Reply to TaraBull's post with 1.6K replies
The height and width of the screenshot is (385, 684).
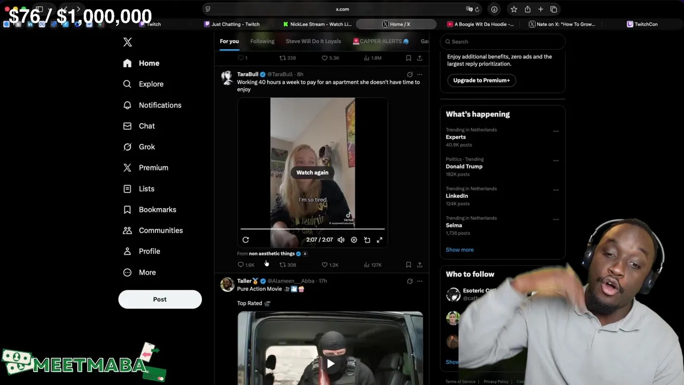pos(246,265)
